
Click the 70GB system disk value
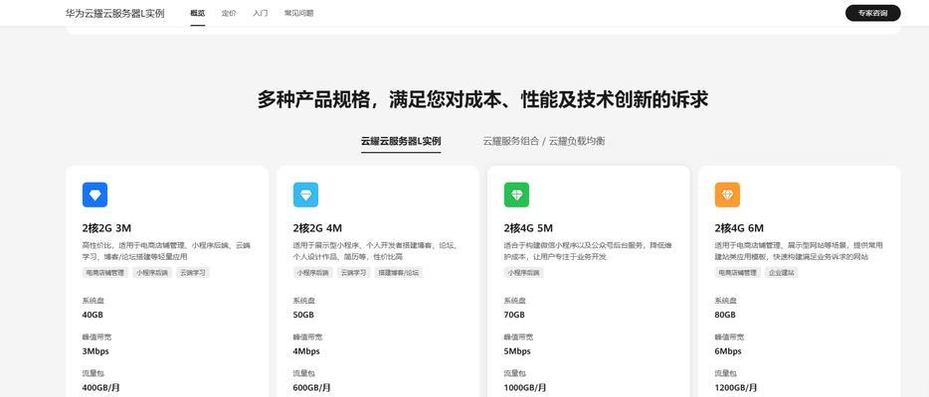[515, 315]
